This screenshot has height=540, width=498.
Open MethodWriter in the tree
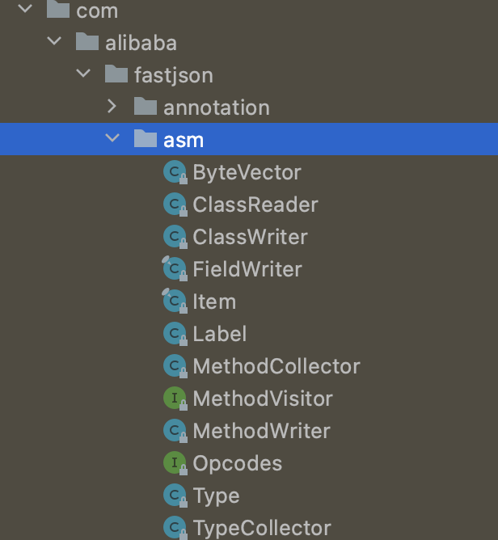[x=261, y=431]
